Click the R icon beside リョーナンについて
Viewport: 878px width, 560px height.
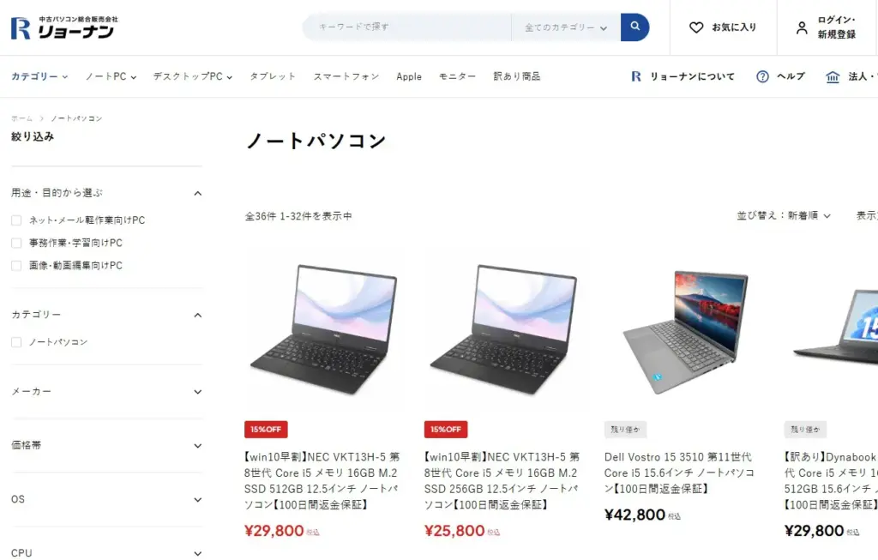coord(636,76)
